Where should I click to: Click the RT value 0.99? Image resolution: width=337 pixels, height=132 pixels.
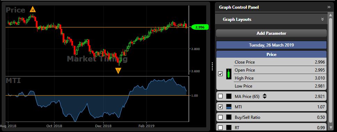point(321,128)
